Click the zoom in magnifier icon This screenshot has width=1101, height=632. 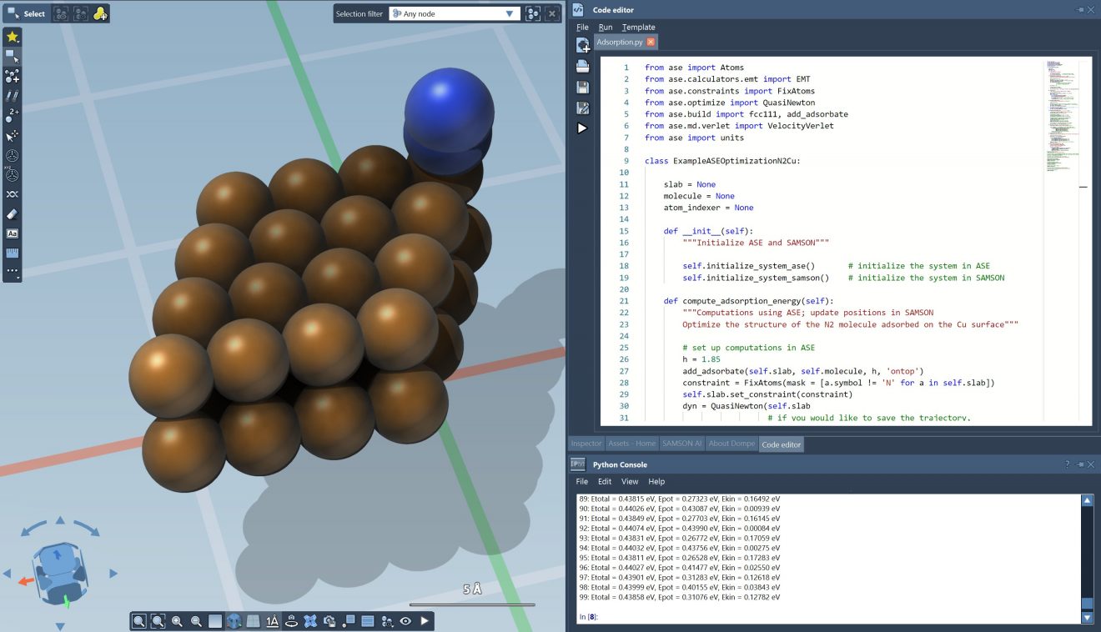177,621
